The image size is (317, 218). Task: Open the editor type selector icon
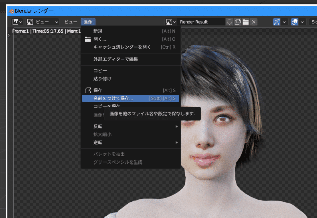[x=17, y=22]
